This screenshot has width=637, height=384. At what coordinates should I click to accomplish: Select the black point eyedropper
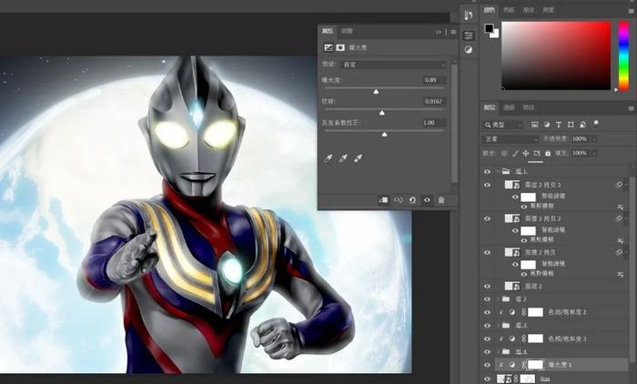[x=329, y=158]
